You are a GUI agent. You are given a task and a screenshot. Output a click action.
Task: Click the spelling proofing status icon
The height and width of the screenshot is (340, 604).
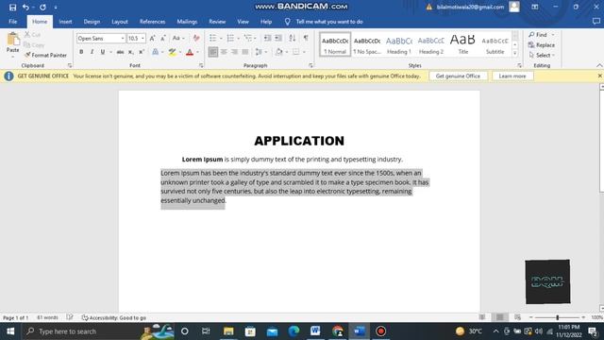click(x=69, y=317)
